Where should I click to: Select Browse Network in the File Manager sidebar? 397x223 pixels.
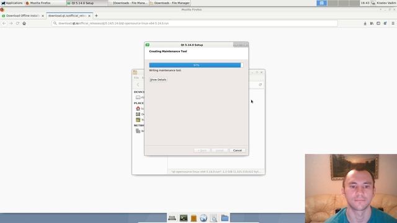(140, 131)
